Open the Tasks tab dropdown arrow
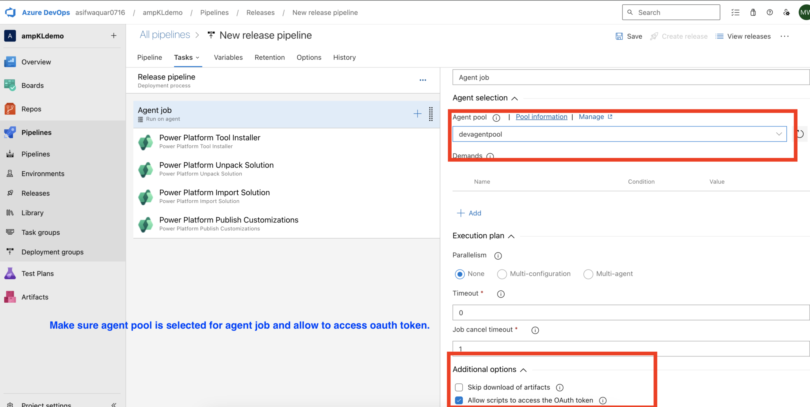Viewport: 810px width, 407px height. point(197,58)
